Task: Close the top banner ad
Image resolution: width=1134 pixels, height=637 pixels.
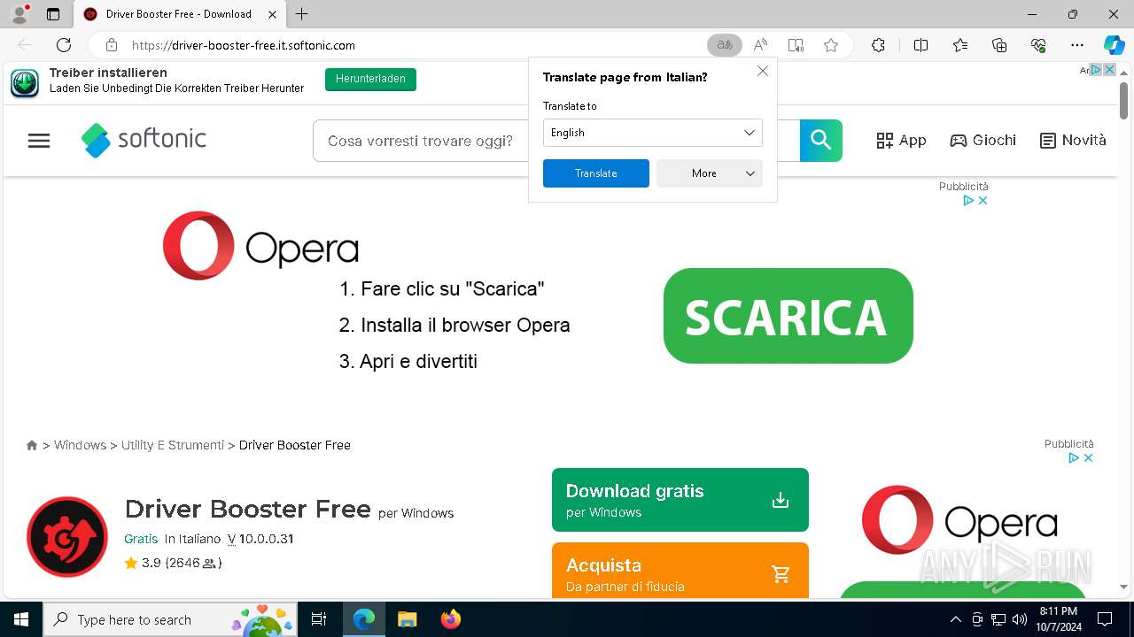Action: (1109, 70)
